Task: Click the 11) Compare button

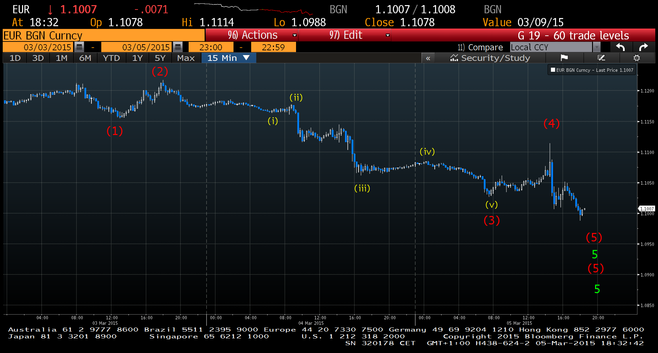Action: (x=480, y=47)
